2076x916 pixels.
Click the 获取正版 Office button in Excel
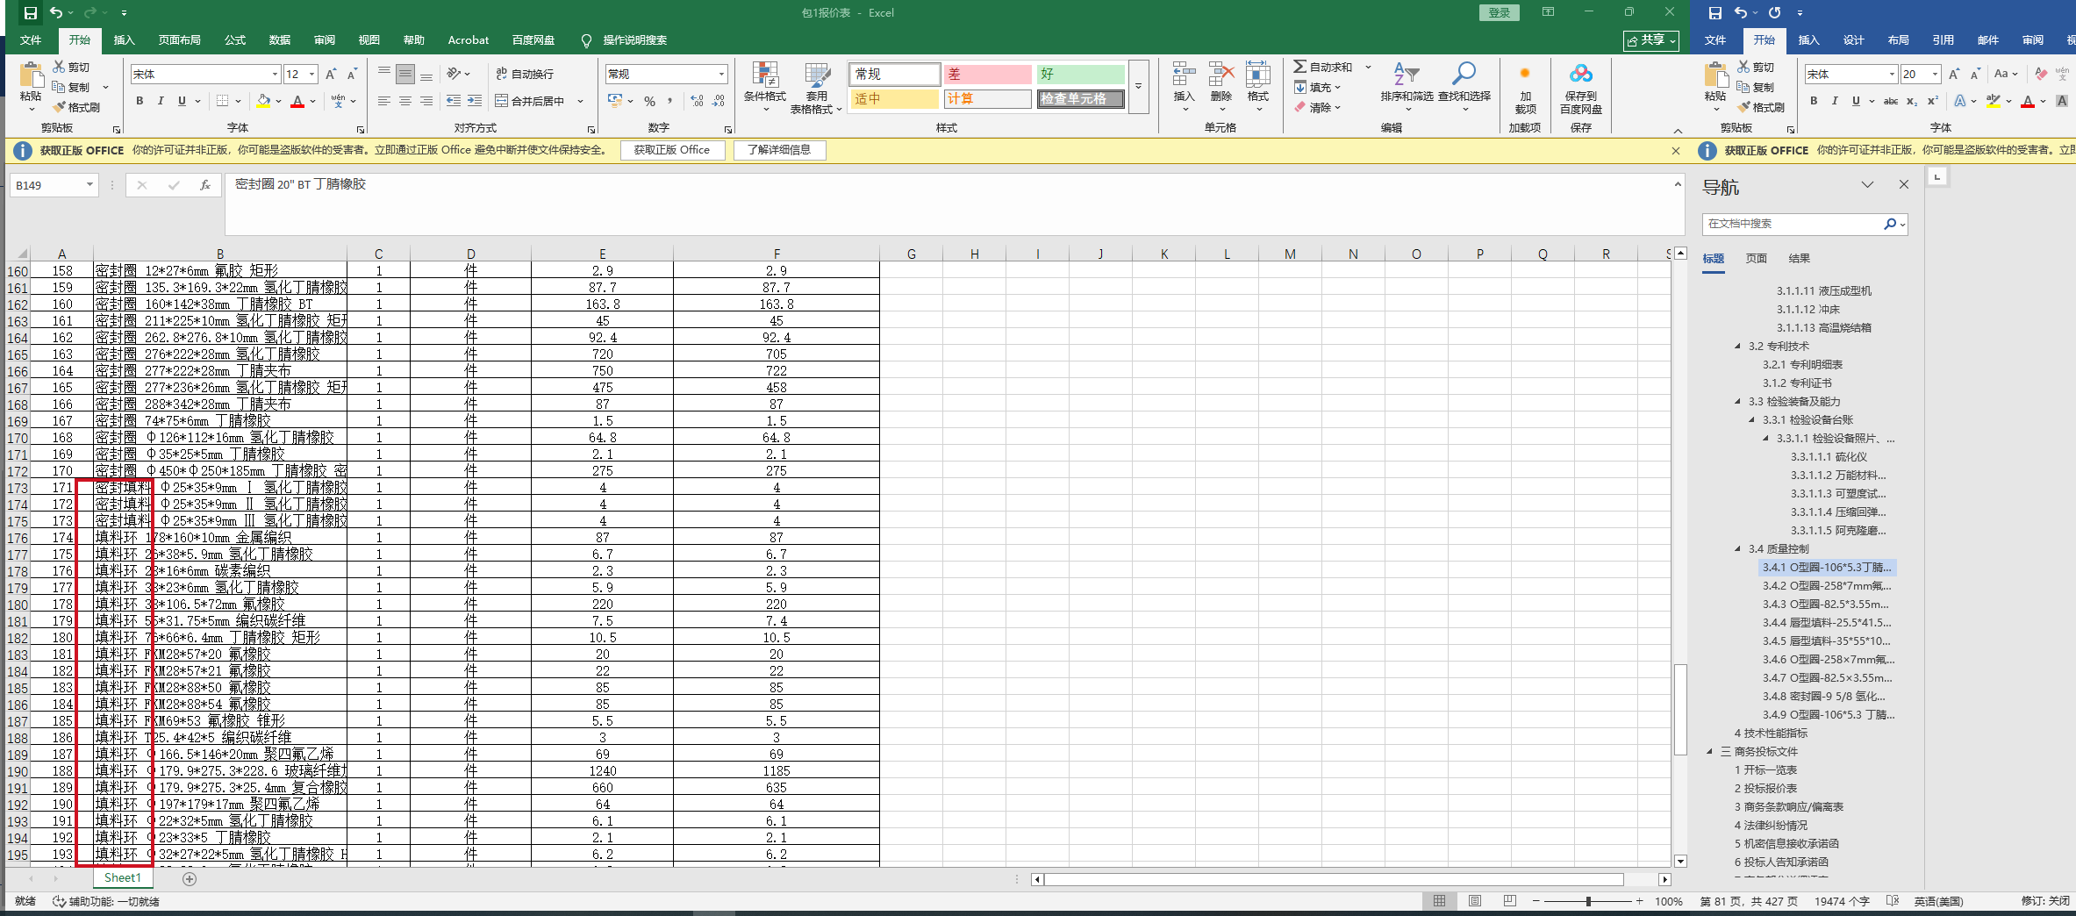(x=672, y=150)
